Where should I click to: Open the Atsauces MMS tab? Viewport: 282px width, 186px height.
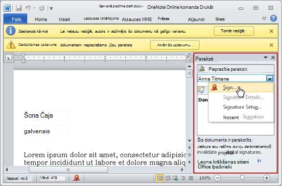pyautogui.click(x=137, y=20)
